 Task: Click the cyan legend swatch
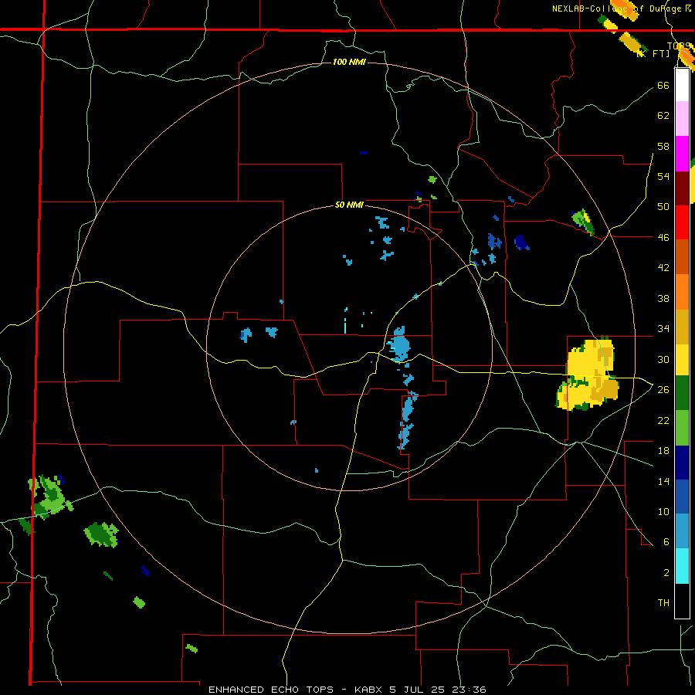click(682, 566)
